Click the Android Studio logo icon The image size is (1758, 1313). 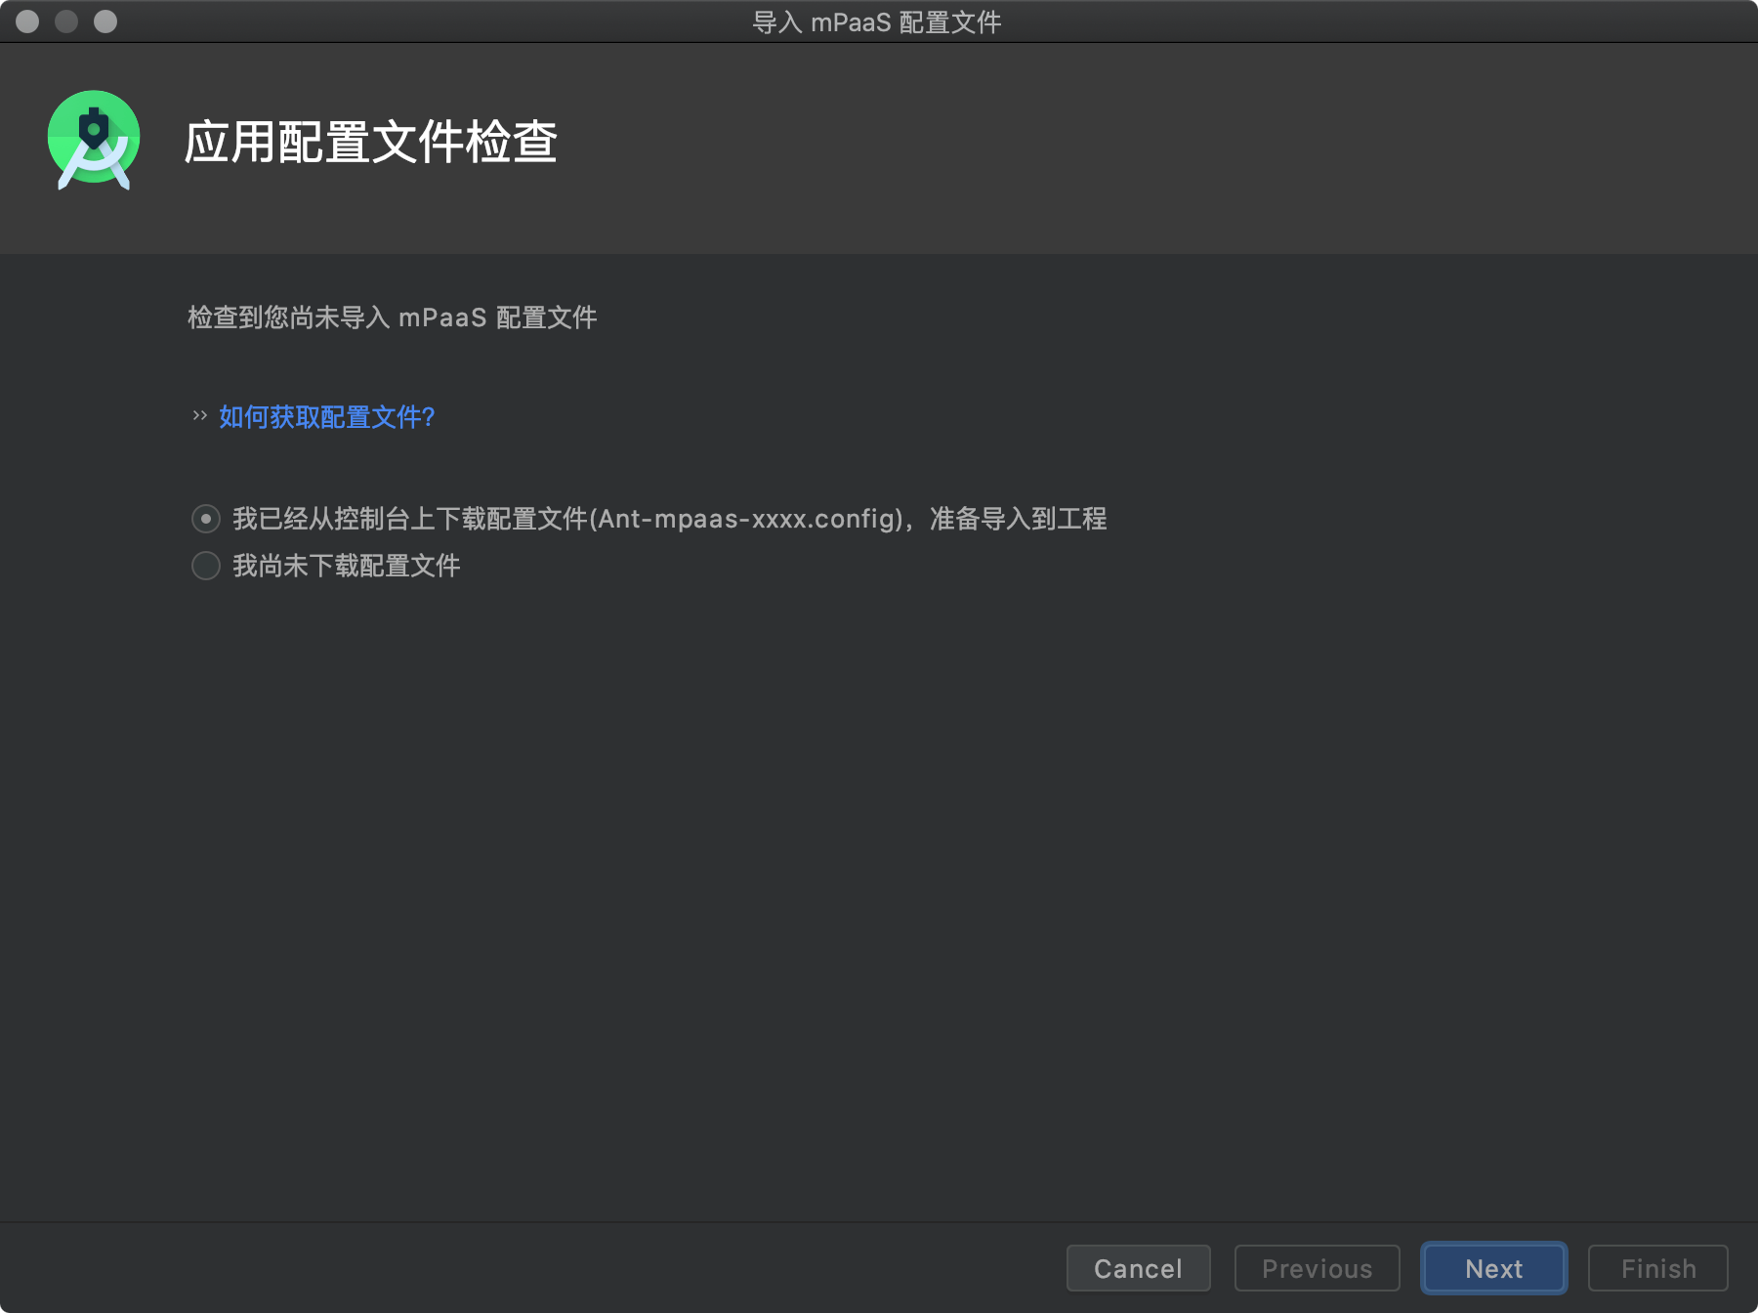point(94,141)
